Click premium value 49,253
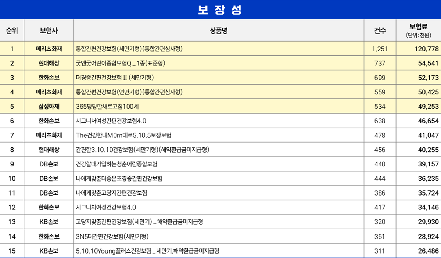Viewport: 441px width, 258px height. coord(429,107)
